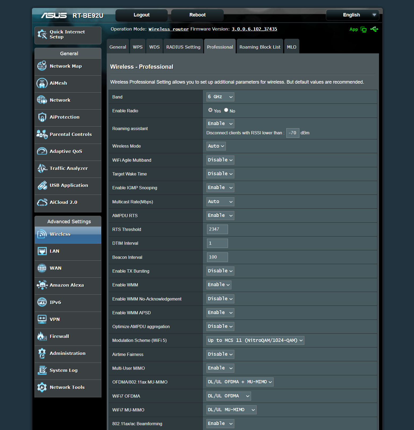The width and height of the screenshot is (414, 430).
Task: Open the Multicast Rate dropdown
Action: pos(220,201)
